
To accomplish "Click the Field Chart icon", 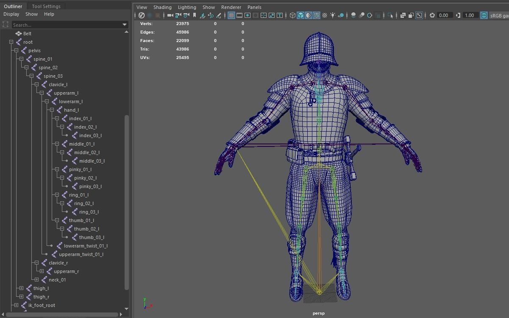I will (263, 15).
